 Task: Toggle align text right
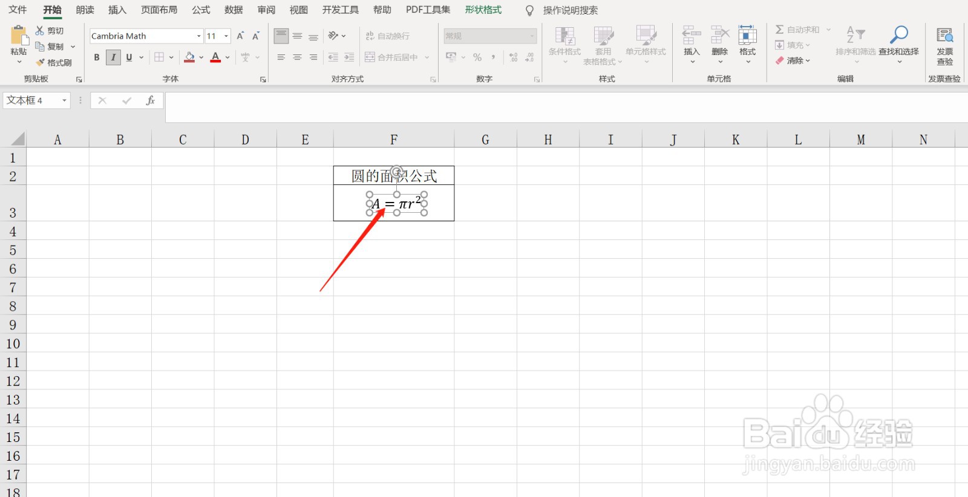(313, 57)
